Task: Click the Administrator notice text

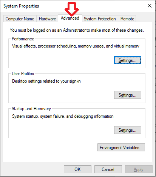Action: [x=77, y=30]
